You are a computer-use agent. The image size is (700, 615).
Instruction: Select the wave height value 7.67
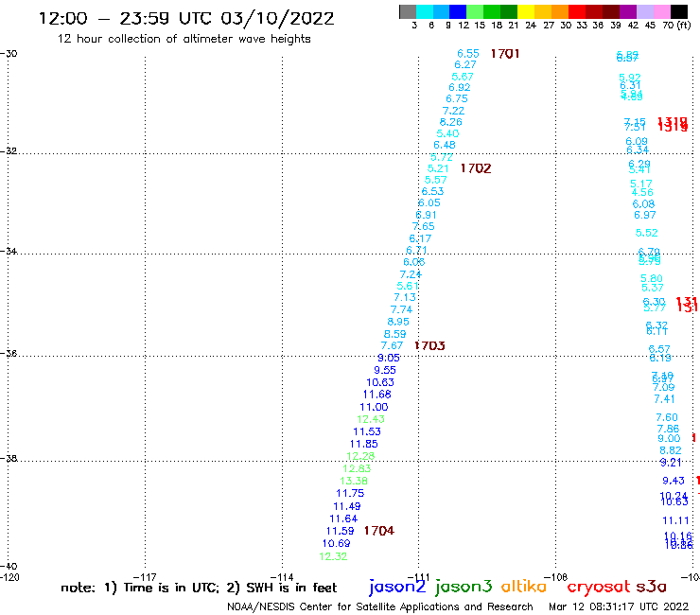point(392,345)
